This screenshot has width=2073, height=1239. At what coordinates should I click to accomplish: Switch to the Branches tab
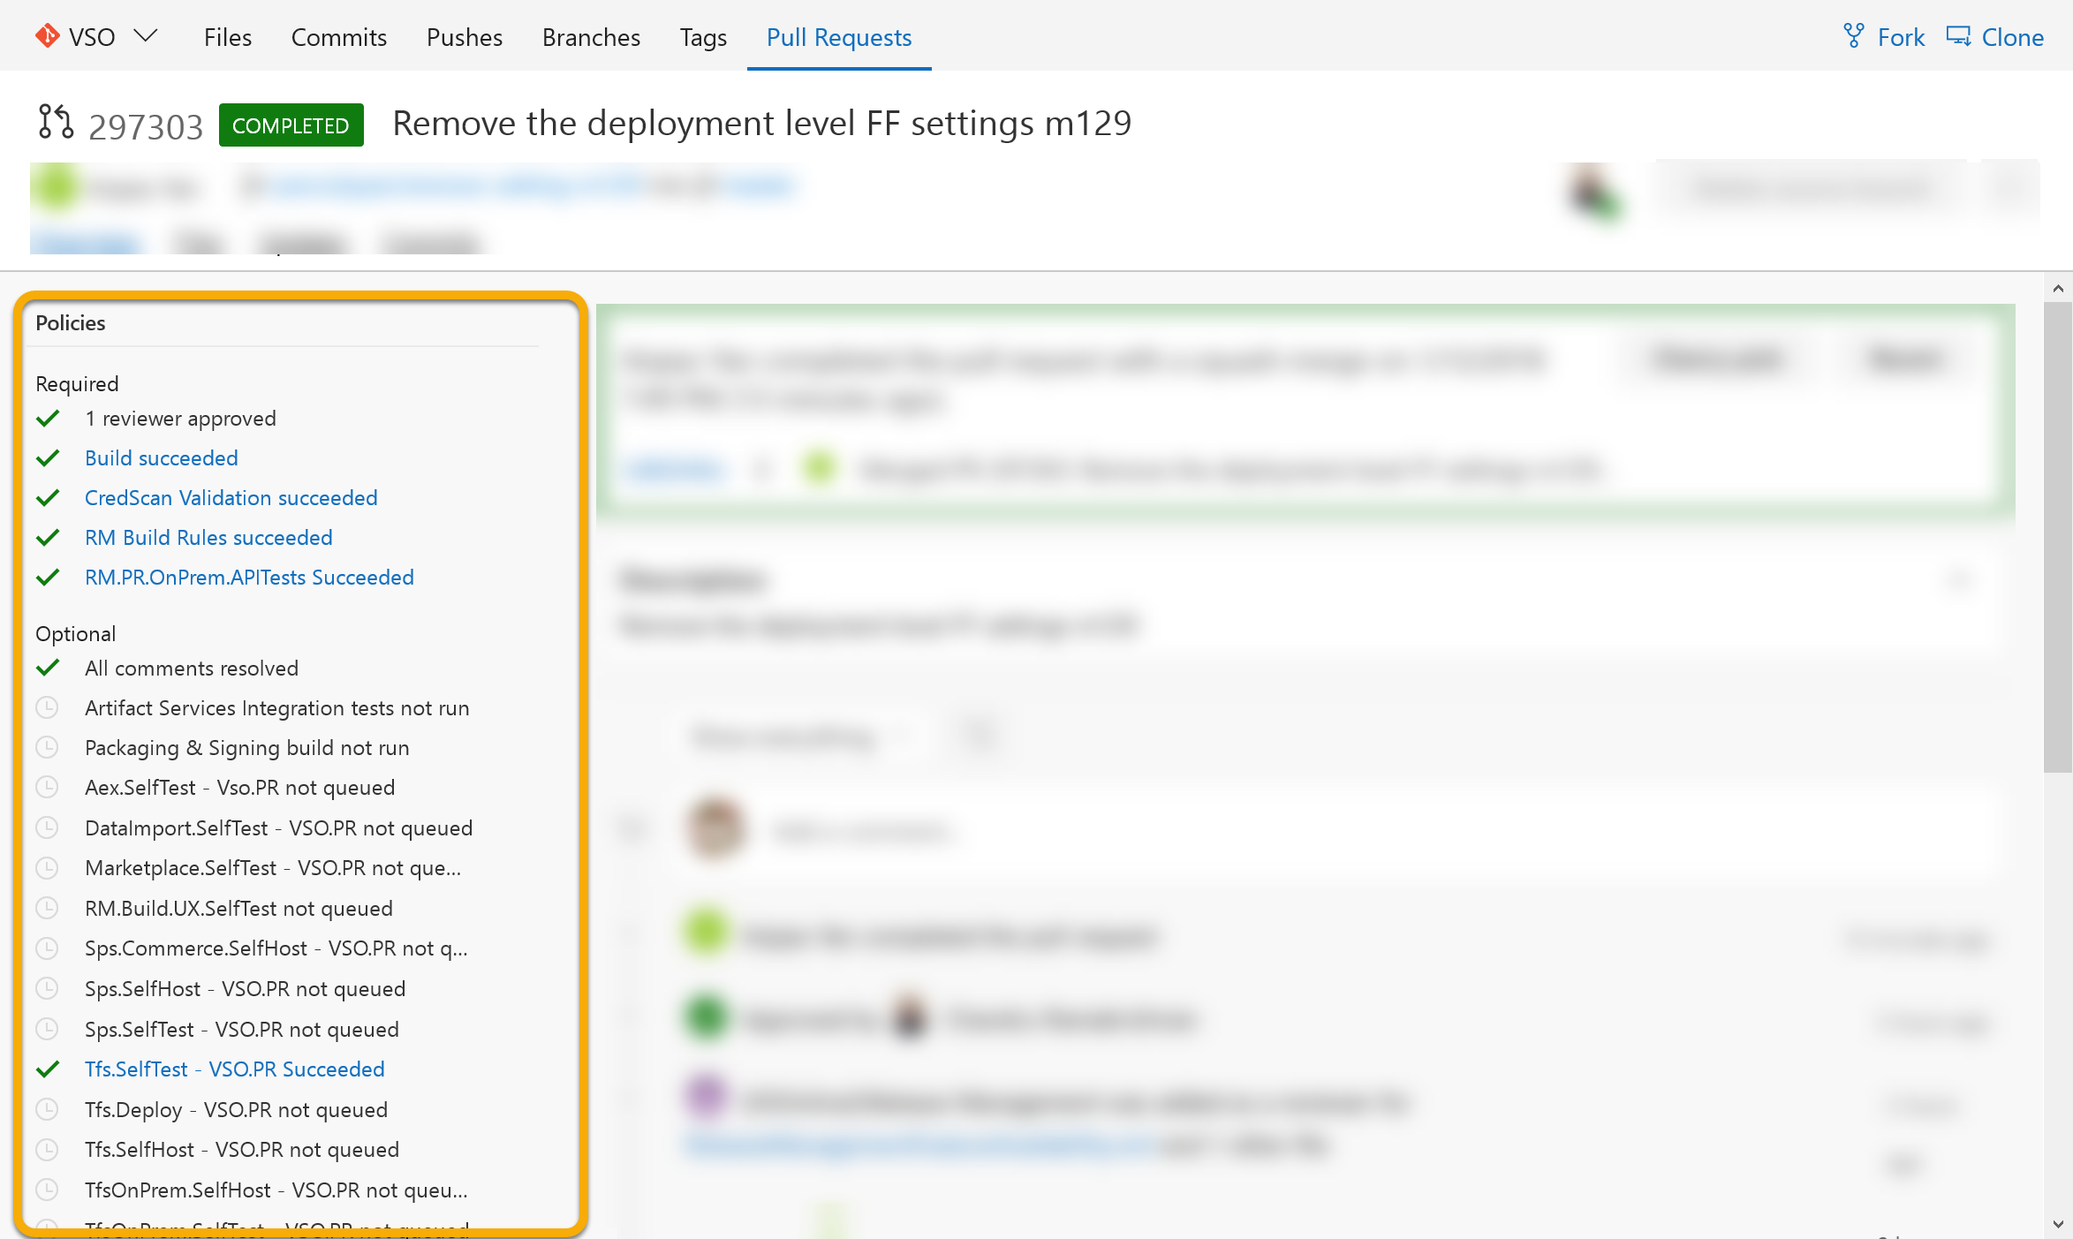[591, 37]
